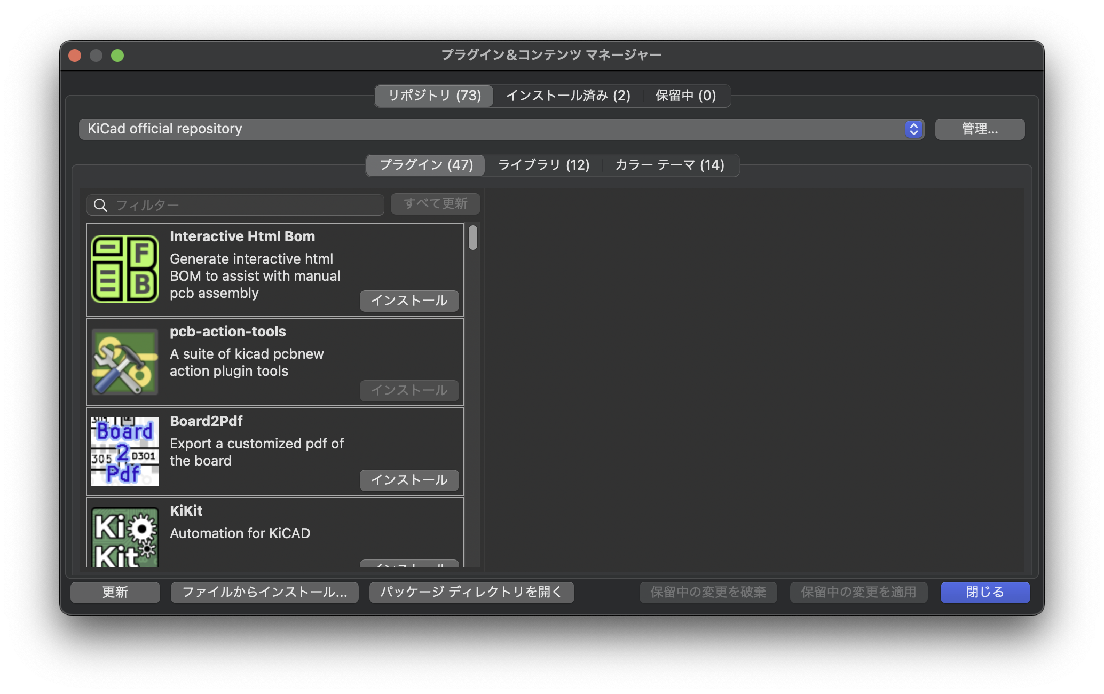
Task: Switch to the 保留中 (0) tab
Action: pos(685,96)
